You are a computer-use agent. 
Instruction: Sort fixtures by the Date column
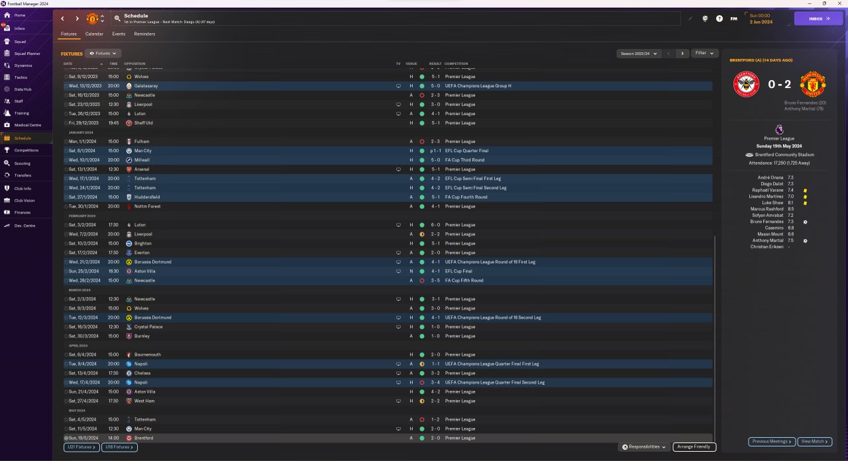click(68, 63)
